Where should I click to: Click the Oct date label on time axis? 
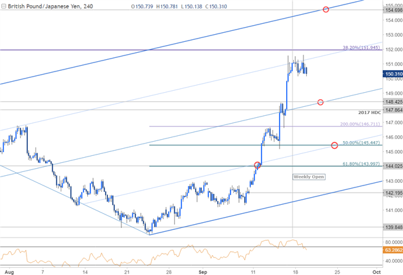(x=377, y=272)
